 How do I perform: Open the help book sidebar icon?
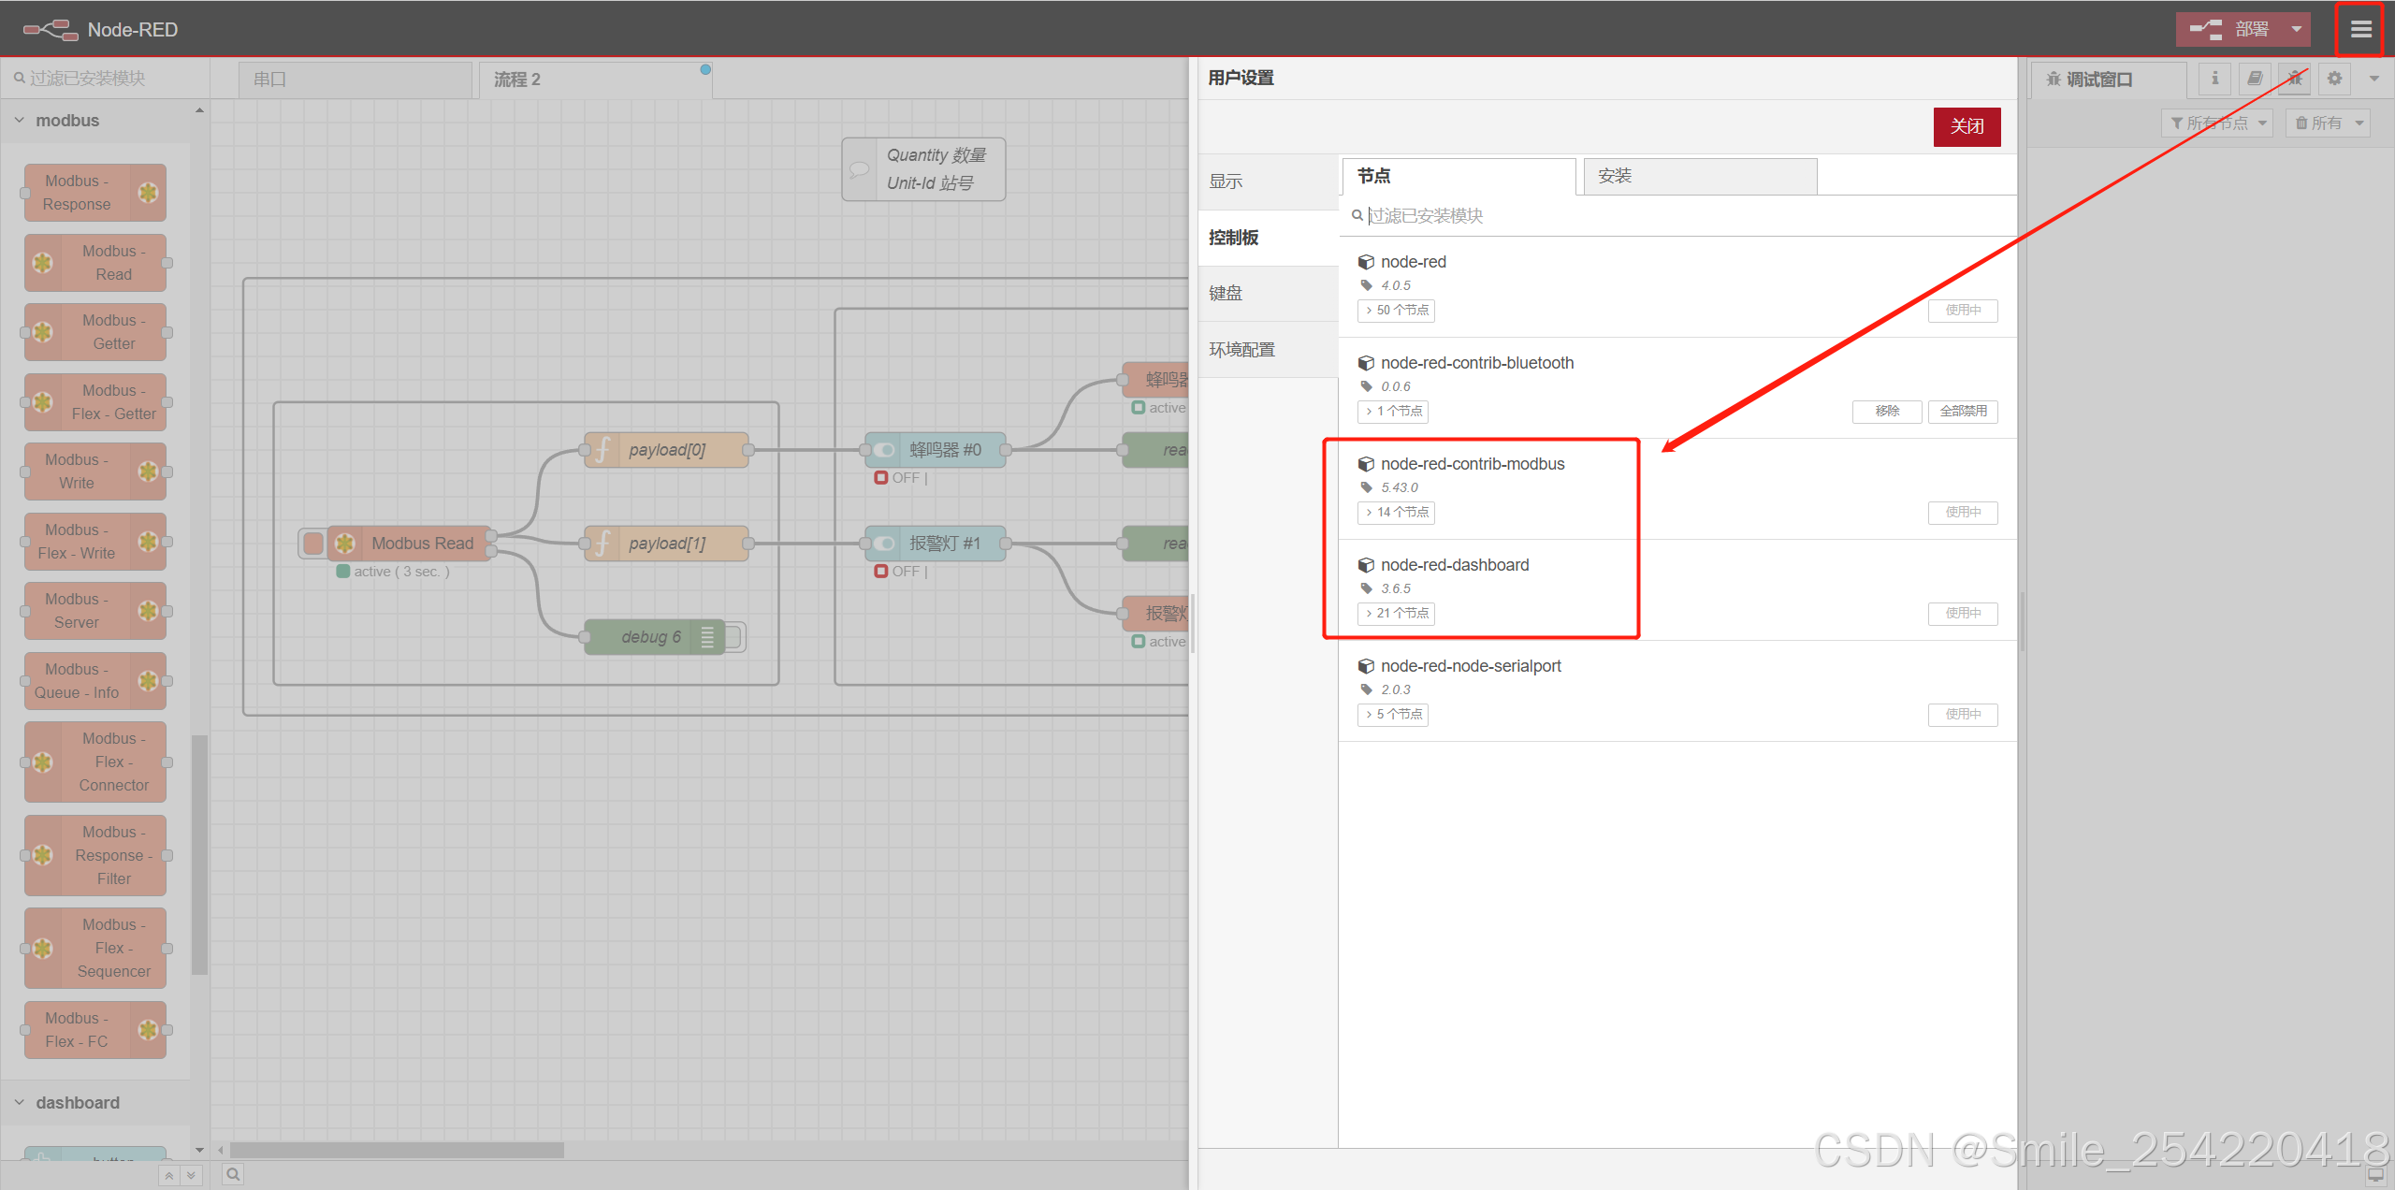2255,80
